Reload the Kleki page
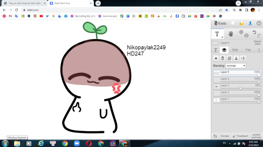Image resolution: width=263 pixels, height=147 pixels. point(16,10)
